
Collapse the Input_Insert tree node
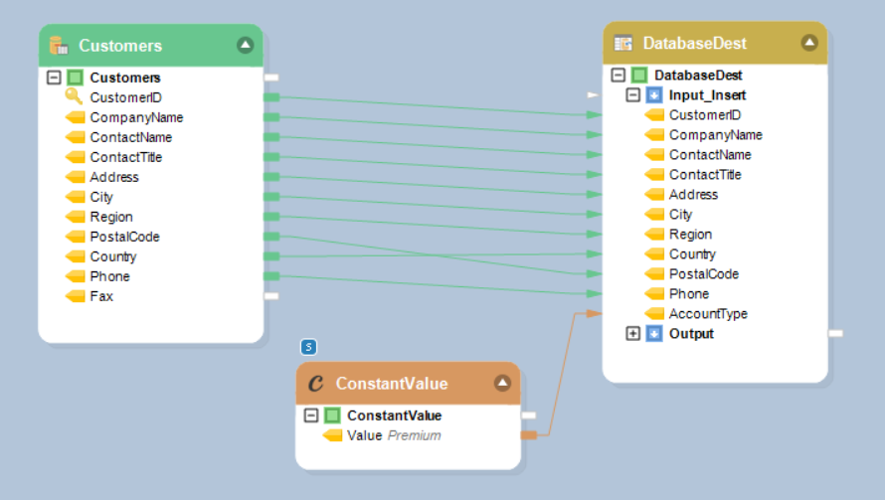633,95
